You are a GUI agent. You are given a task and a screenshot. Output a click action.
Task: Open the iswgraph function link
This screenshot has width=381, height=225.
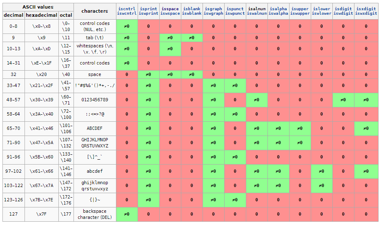click(x=213, y=13)
